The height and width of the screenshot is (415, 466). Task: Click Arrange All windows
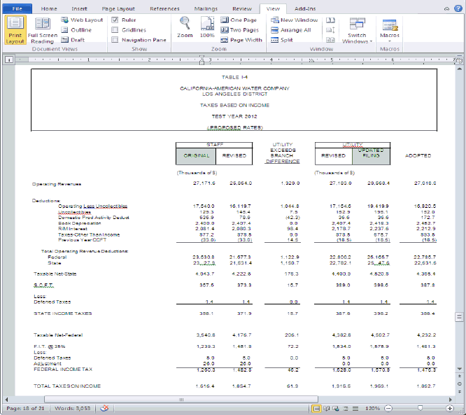(x=291, y=30)
